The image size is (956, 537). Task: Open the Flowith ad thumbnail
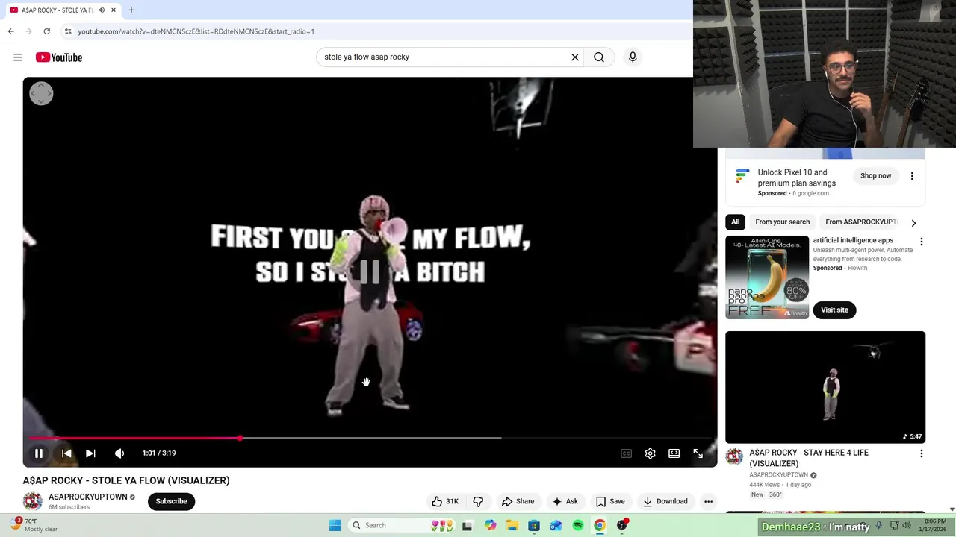pyautogui.click(x=767, y=277)
